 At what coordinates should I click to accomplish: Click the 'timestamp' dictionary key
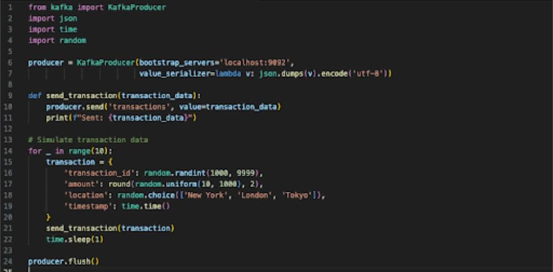tap(88, 206)
